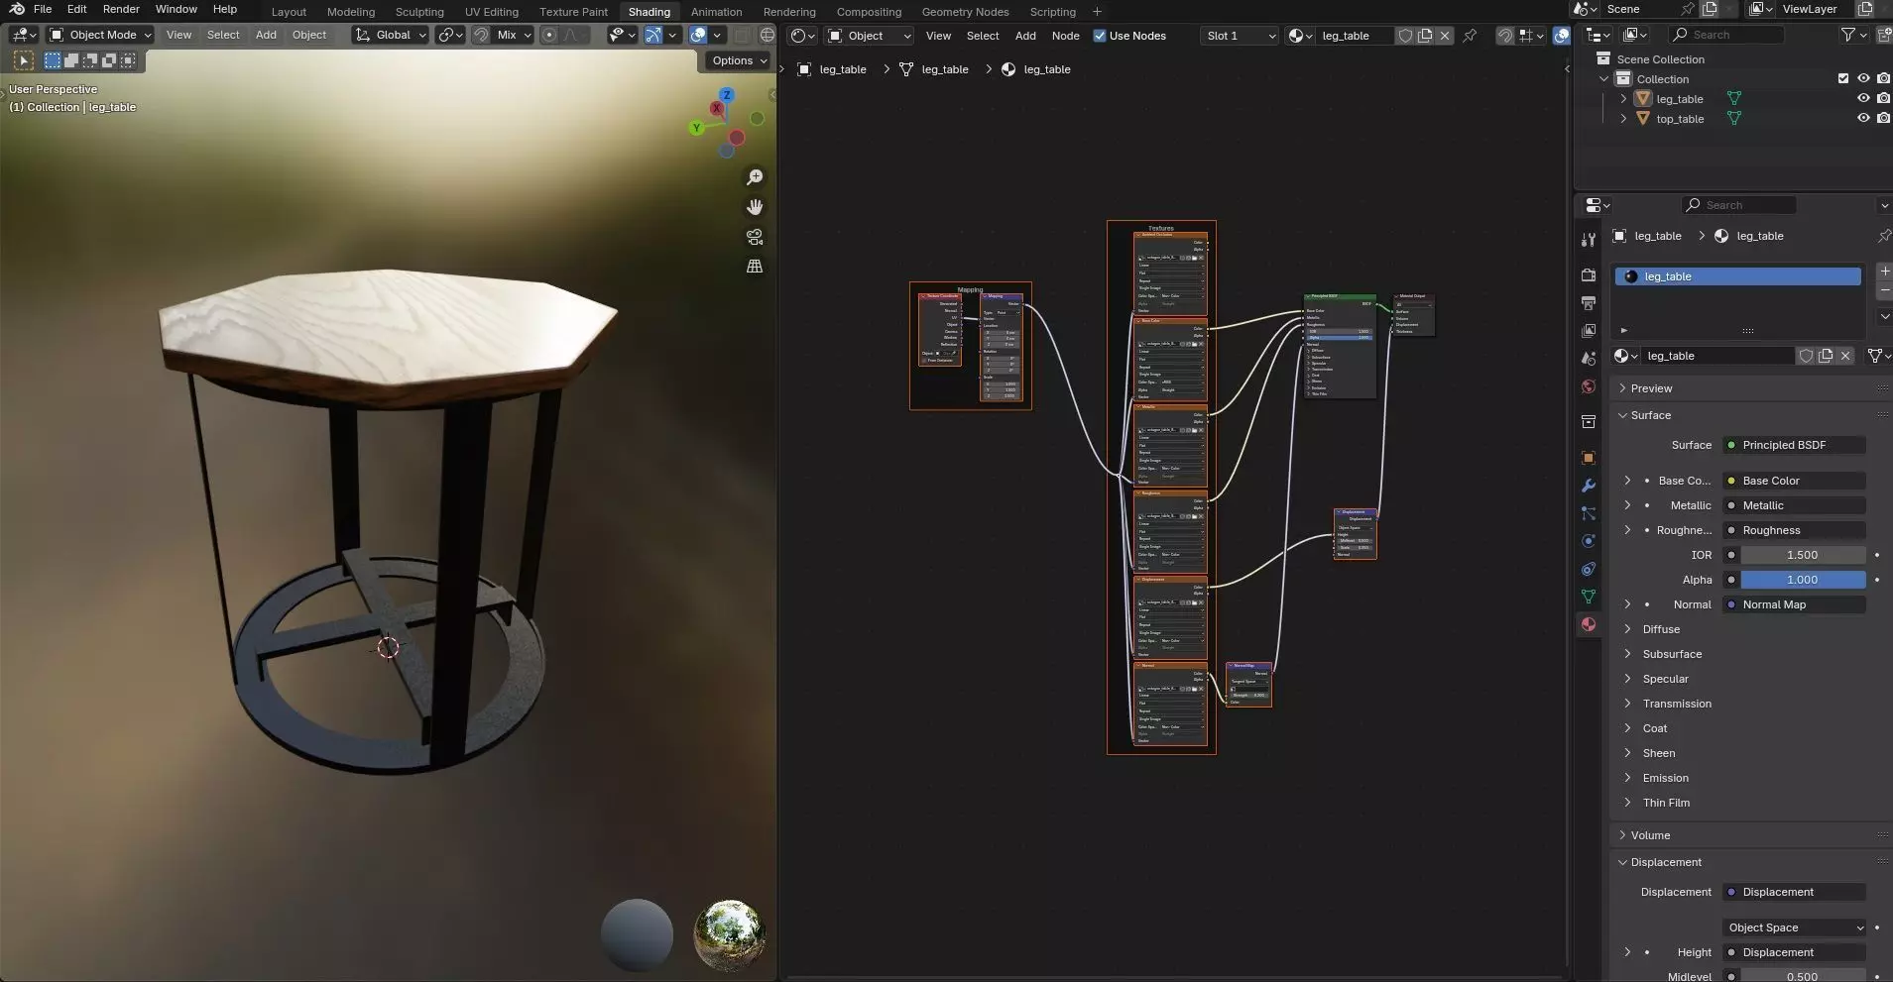1893x982 pixels.
Task: Open the Tool properties tab
Action: pos(1589,240)
